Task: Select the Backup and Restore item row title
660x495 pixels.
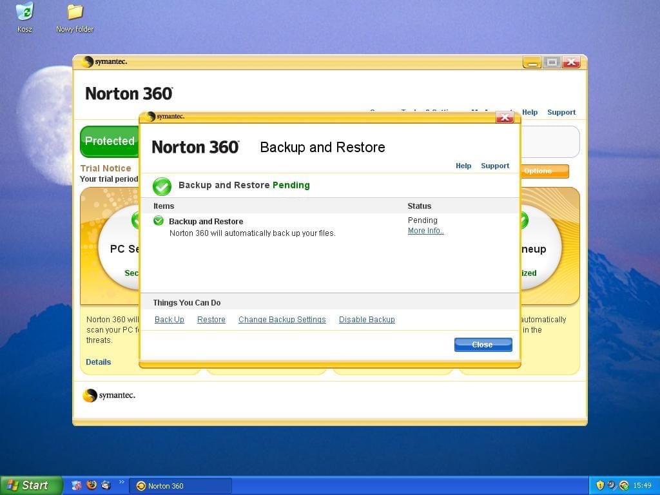Action: pyautogui.click(x=206, y=222)
